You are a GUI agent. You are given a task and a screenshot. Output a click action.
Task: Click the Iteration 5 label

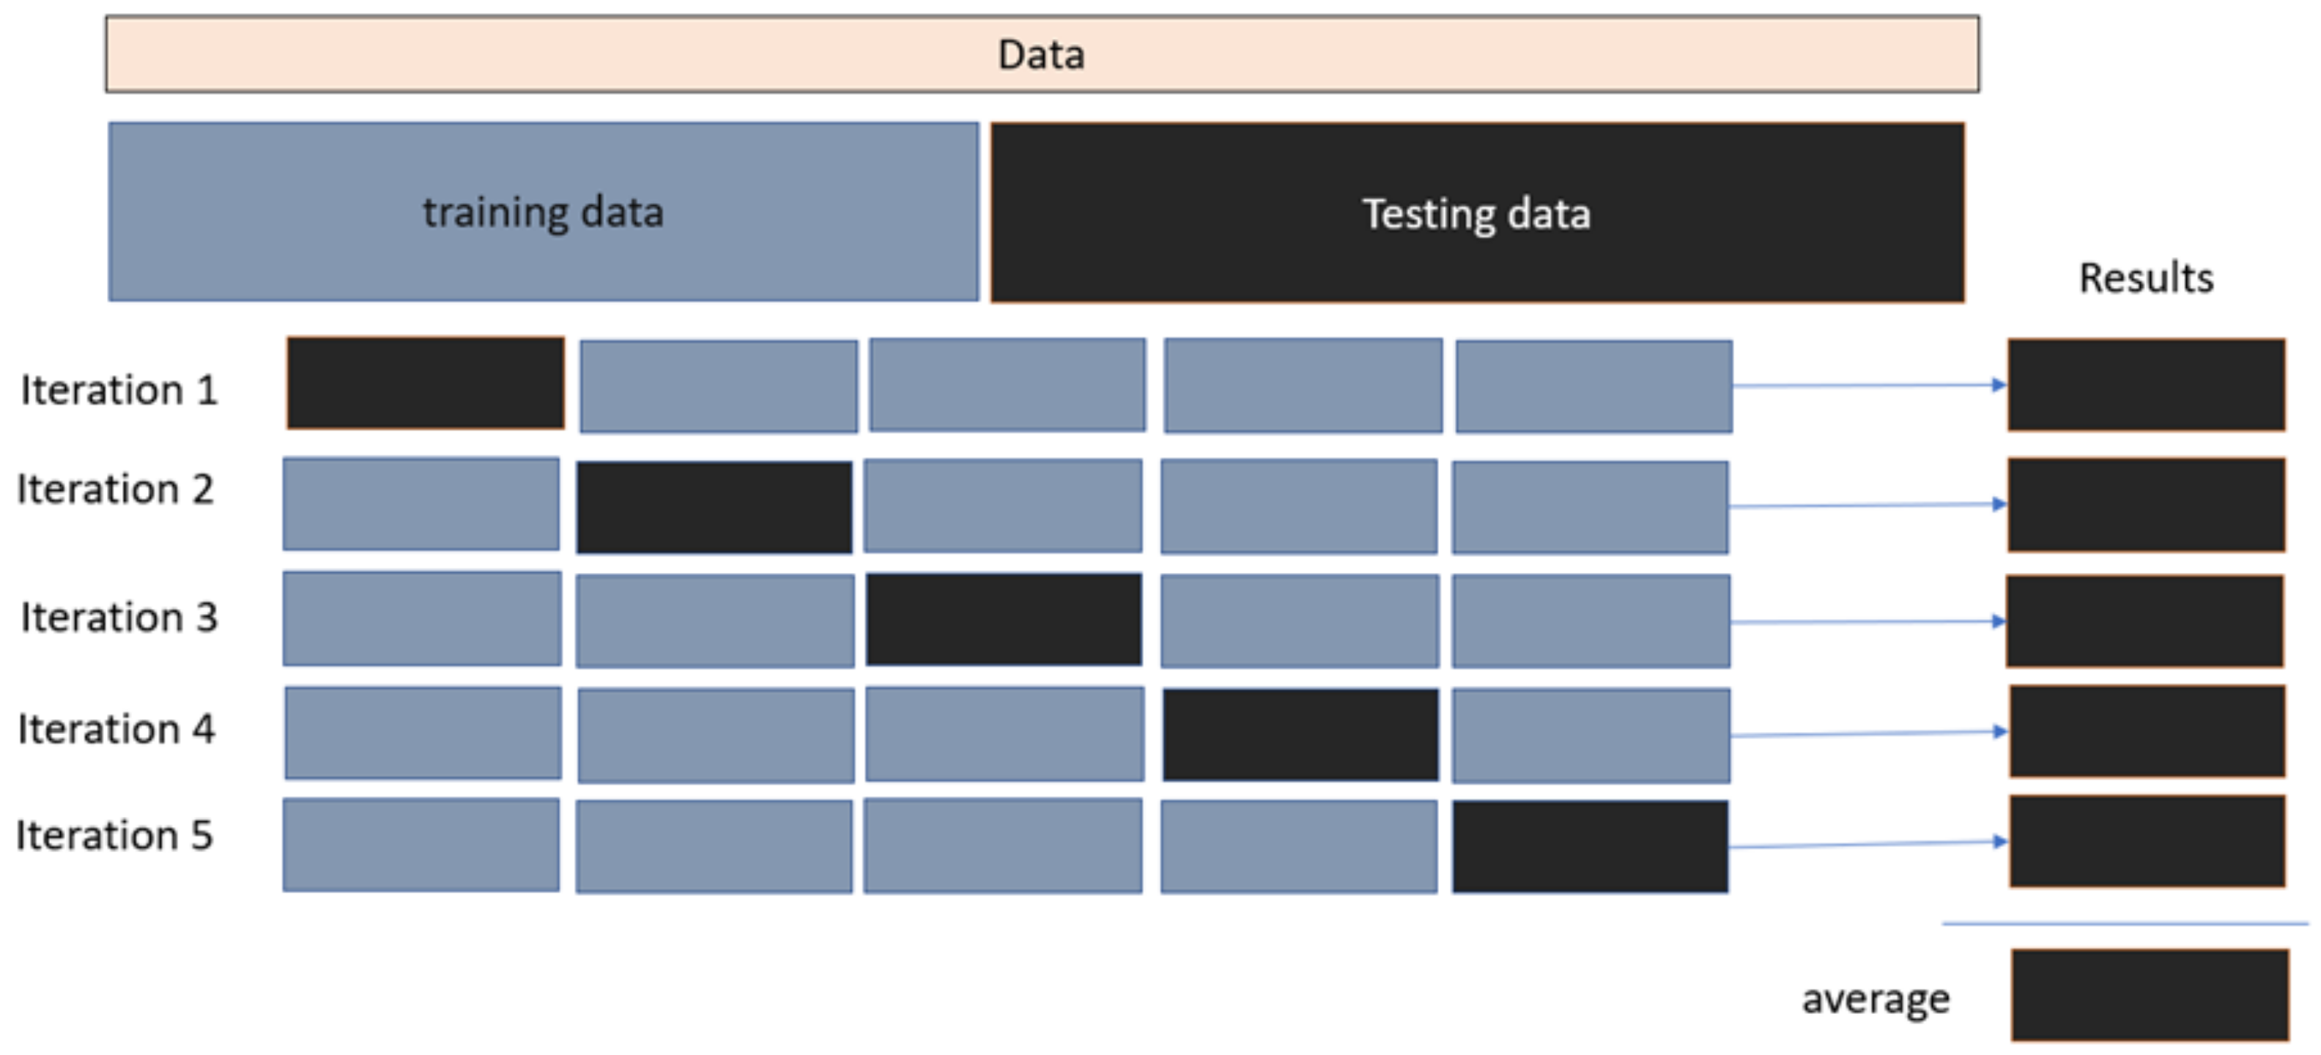[114, 835]
